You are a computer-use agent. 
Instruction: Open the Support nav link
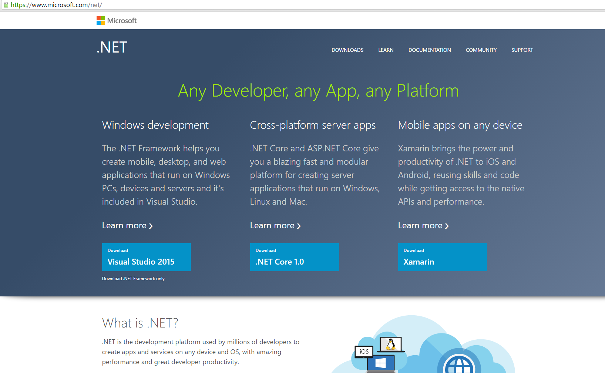522,50
